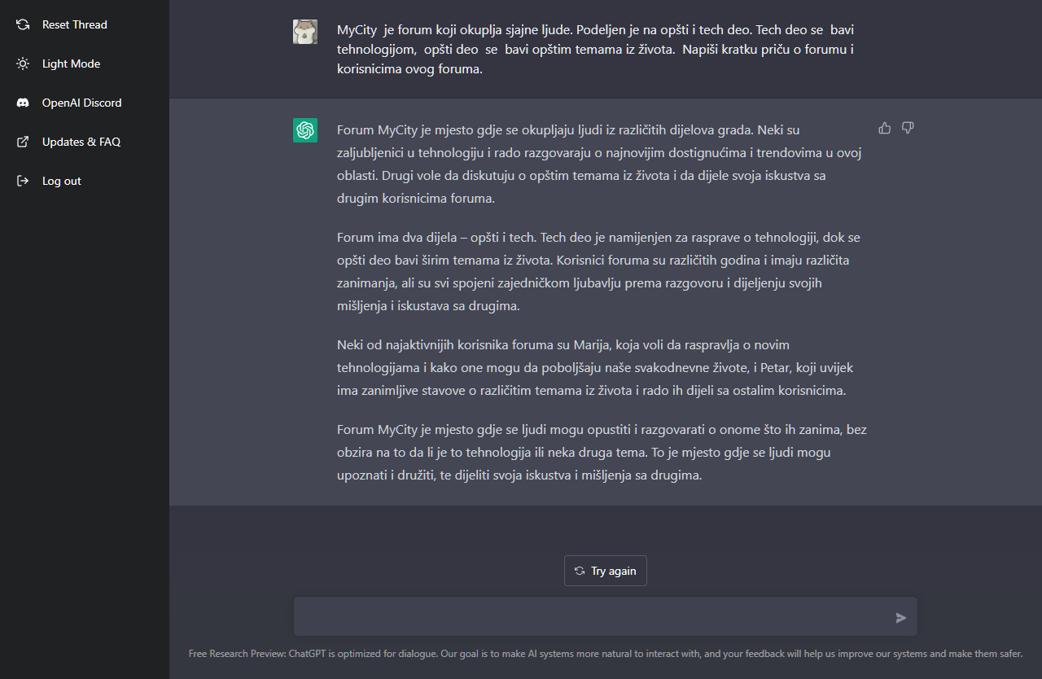Focus the message input field

(593, 617)
